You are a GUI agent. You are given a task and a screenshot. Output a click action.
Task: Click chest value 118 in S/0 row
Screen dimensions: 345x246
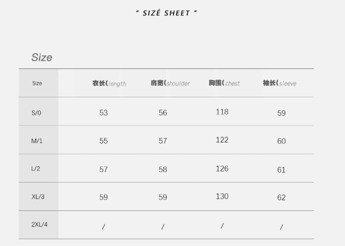222,112
